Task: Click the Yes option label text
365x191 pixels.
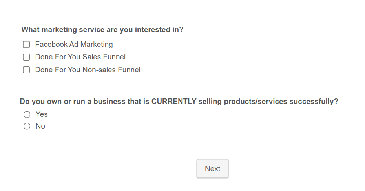Action: 42,114
